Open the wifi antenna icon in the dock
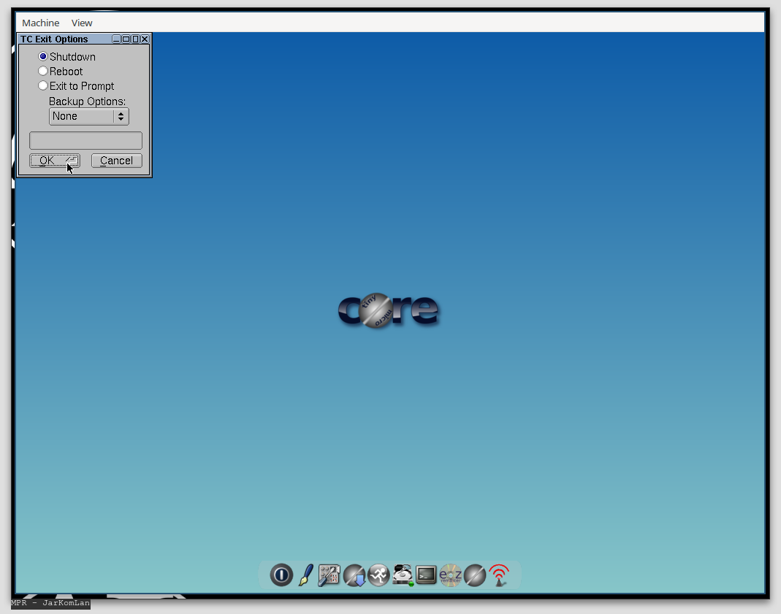Image resolution: width=781 pixels, height=614 pixels. click(x=499, y=575)
